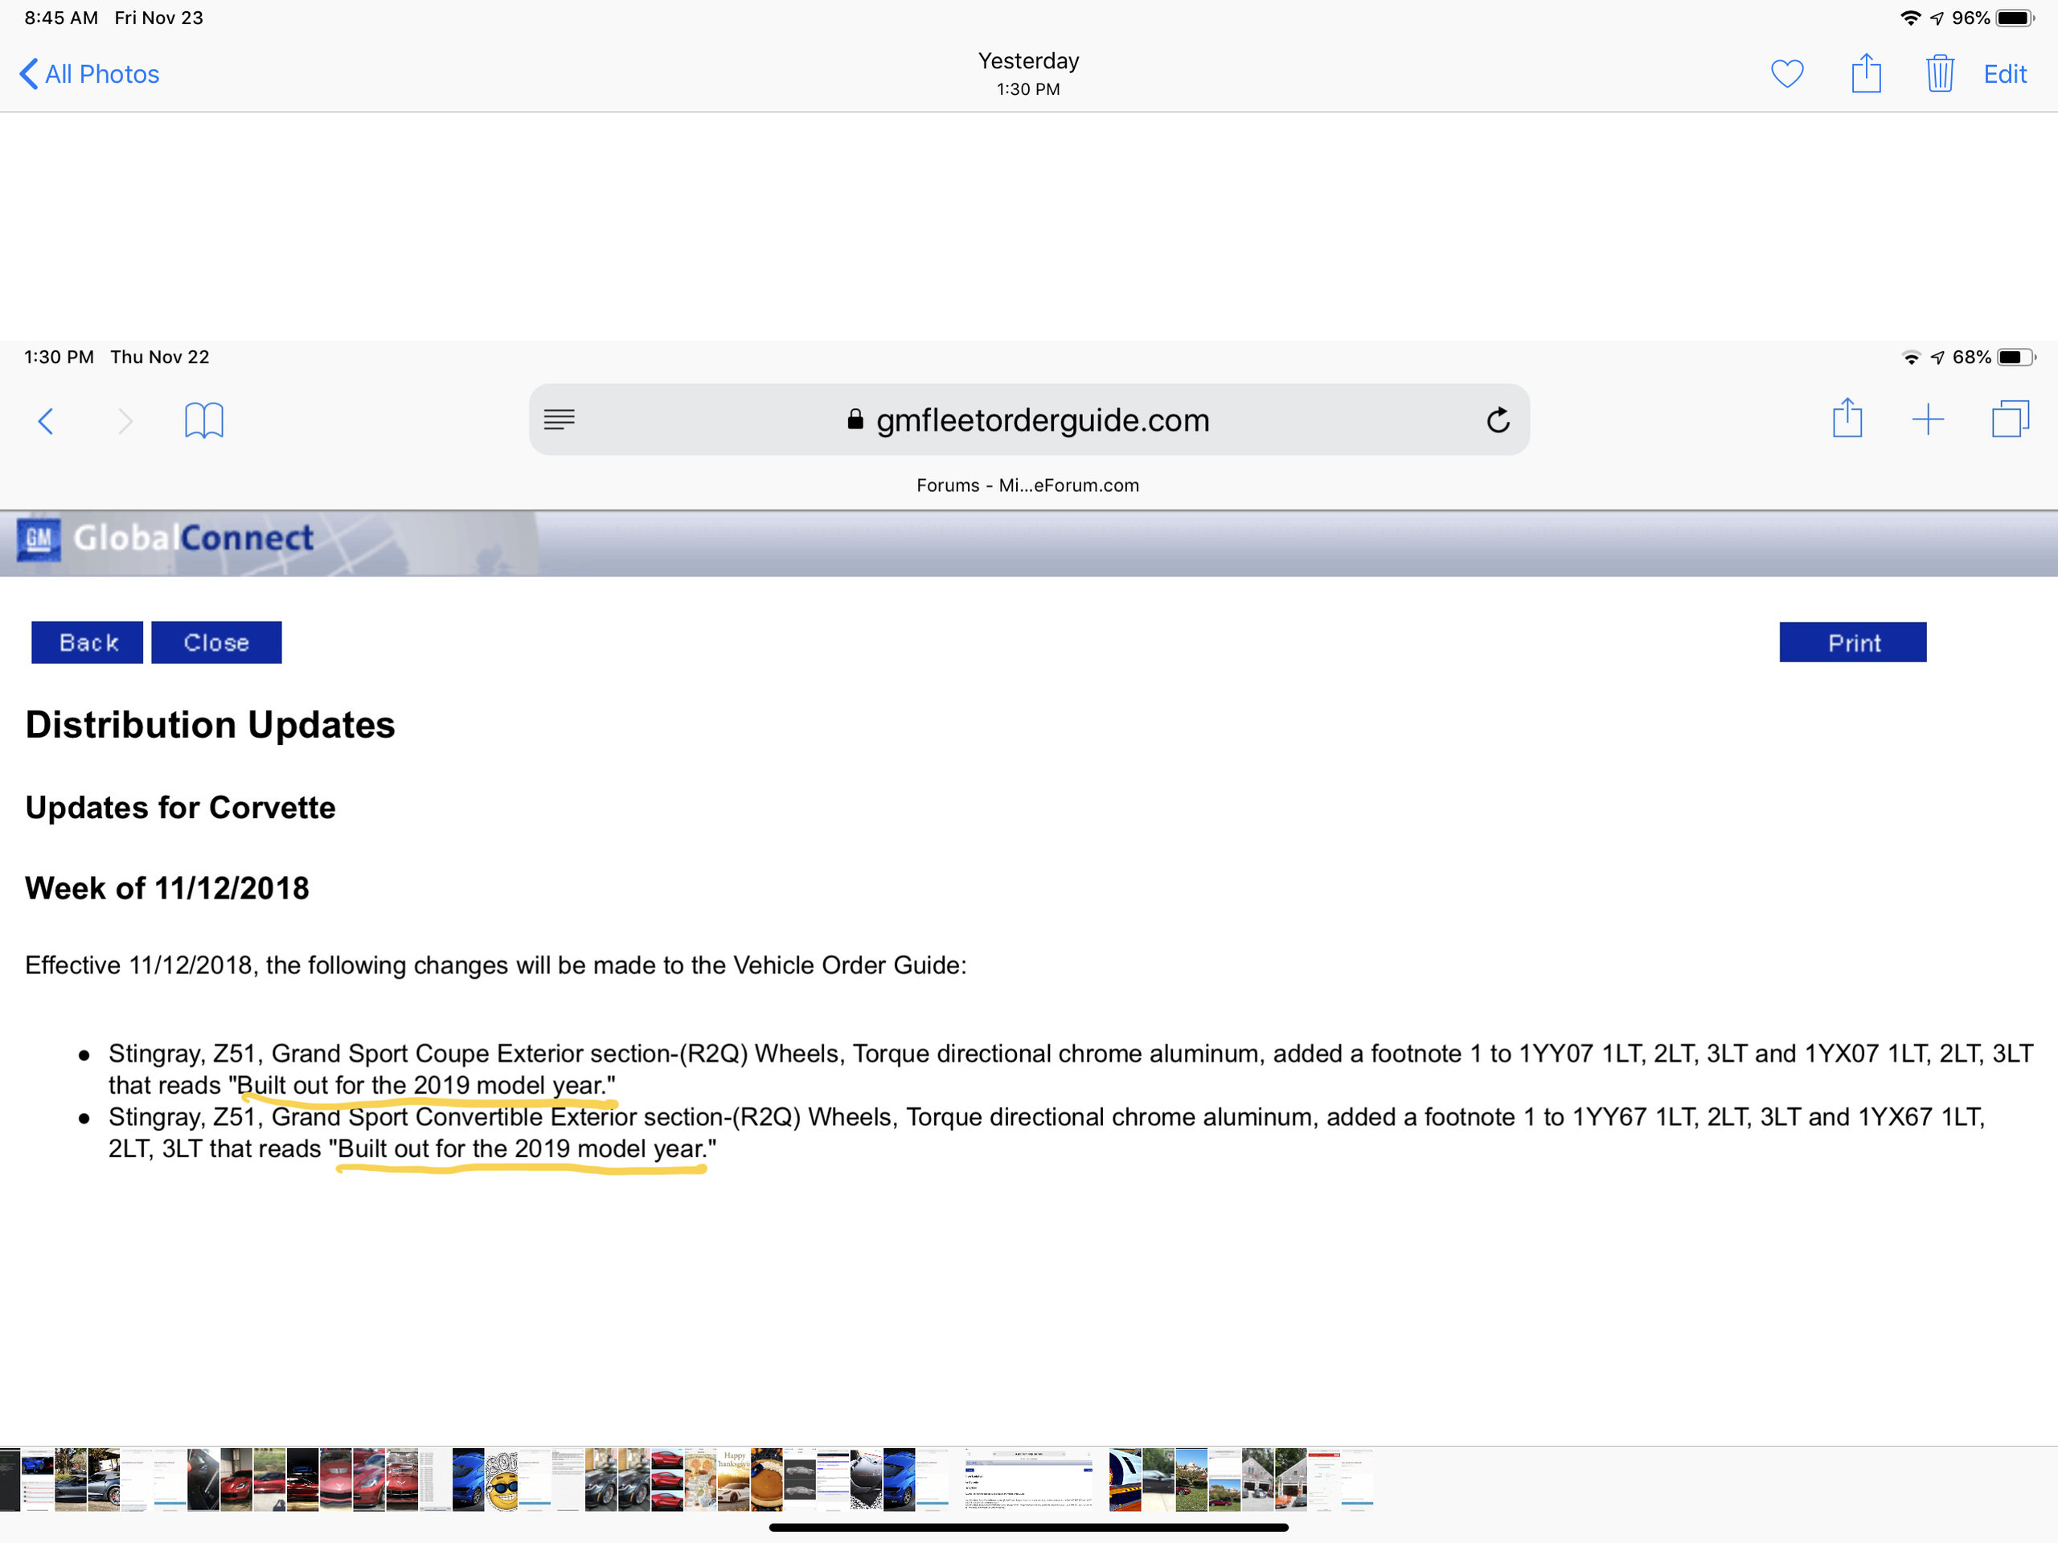Select smiley emoji thumbnail in filmstrip
Image resolution: width=2058 pixels, height=1543 pixels.
coord(502,1479)
